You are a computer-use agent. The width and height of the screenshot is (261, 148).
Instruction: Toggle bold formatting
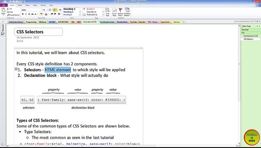click(x=23, y=14)
